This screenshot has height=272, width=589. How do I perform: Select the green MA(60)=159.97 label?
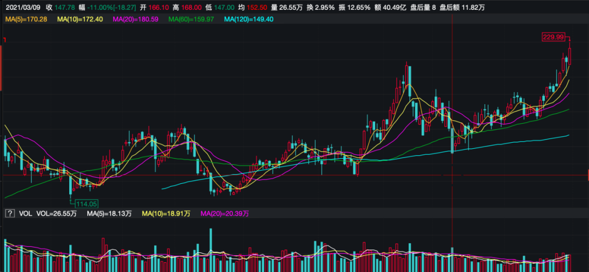[191, 19]
